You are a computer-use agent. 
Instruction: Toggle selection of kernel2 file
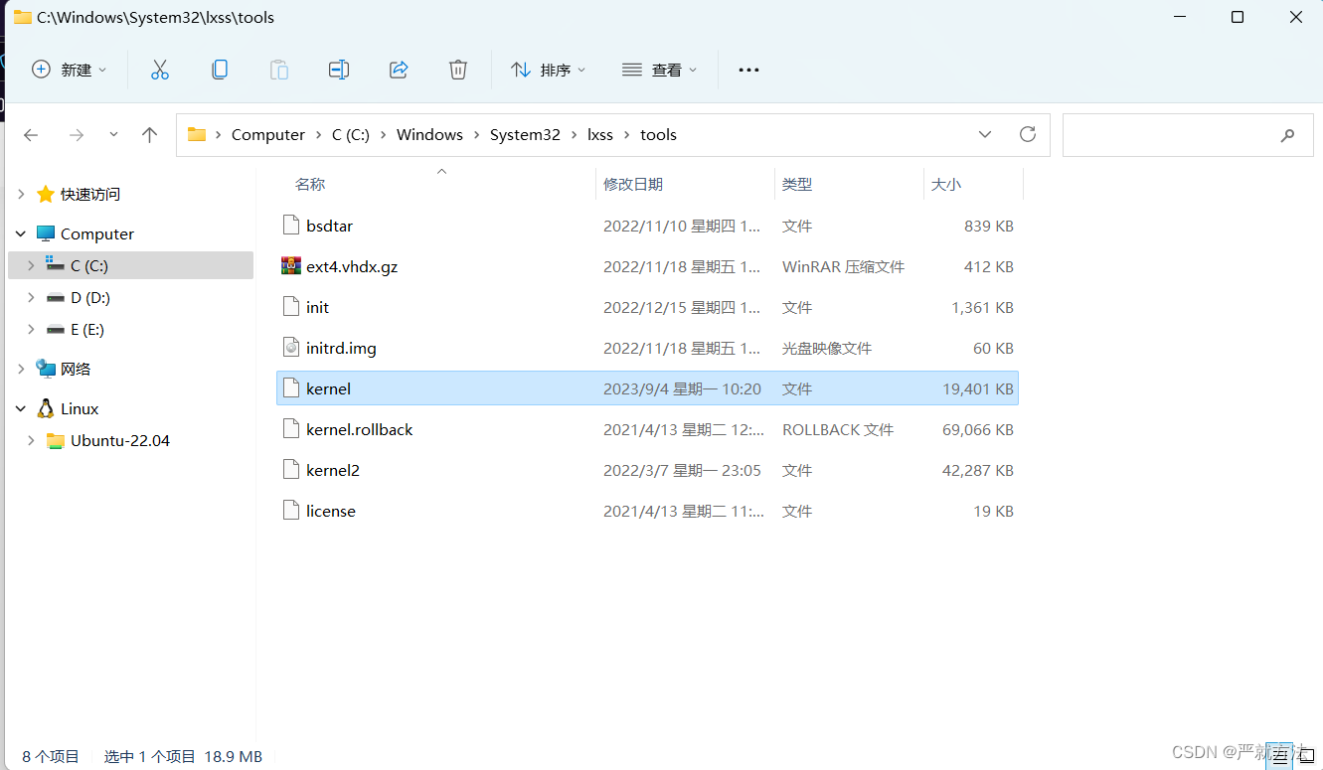[332, 469]
